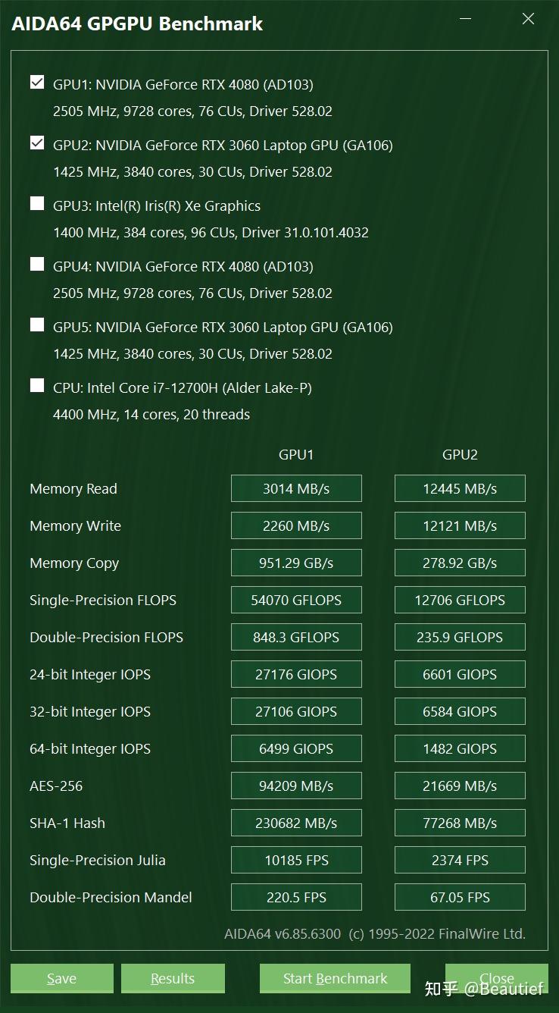Disable the GPU1 RTX 4080 checkbox
Screen dimensions: 559x1013
pyautogui.click(x=36, y=82)
